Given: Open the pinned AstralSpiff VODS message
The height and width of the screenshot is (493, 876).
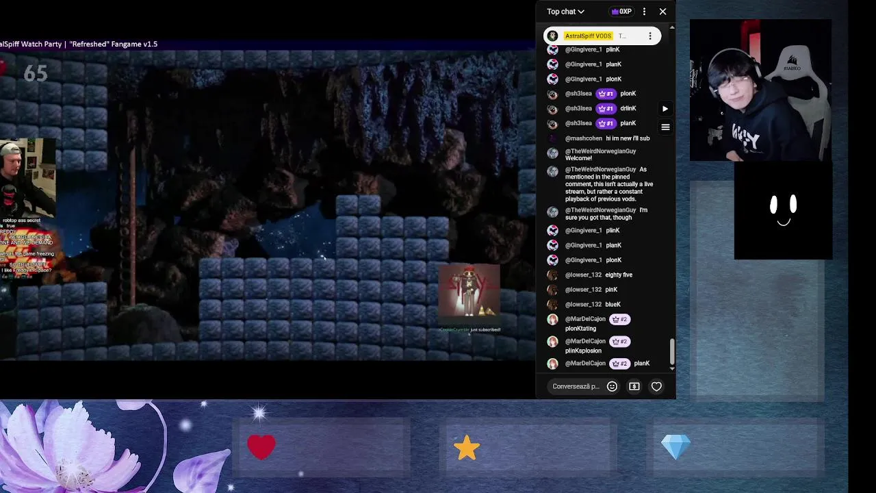Looking at the screenshot, I should point(602,36).
